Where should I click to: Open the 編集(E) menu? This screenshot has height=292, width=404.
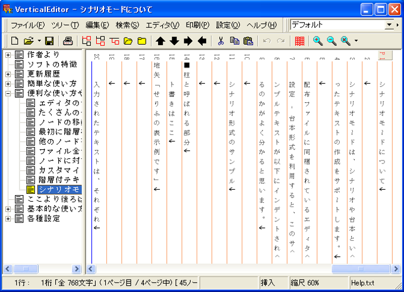[x=97, y=25]
